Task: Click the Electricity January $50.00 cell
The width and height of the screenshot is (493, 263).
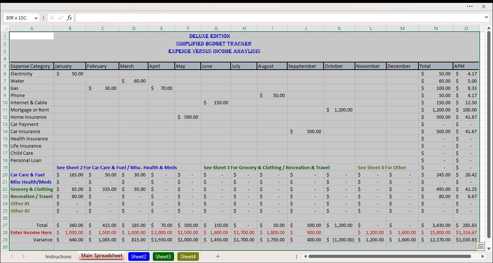Action: [x=70, y=74]
